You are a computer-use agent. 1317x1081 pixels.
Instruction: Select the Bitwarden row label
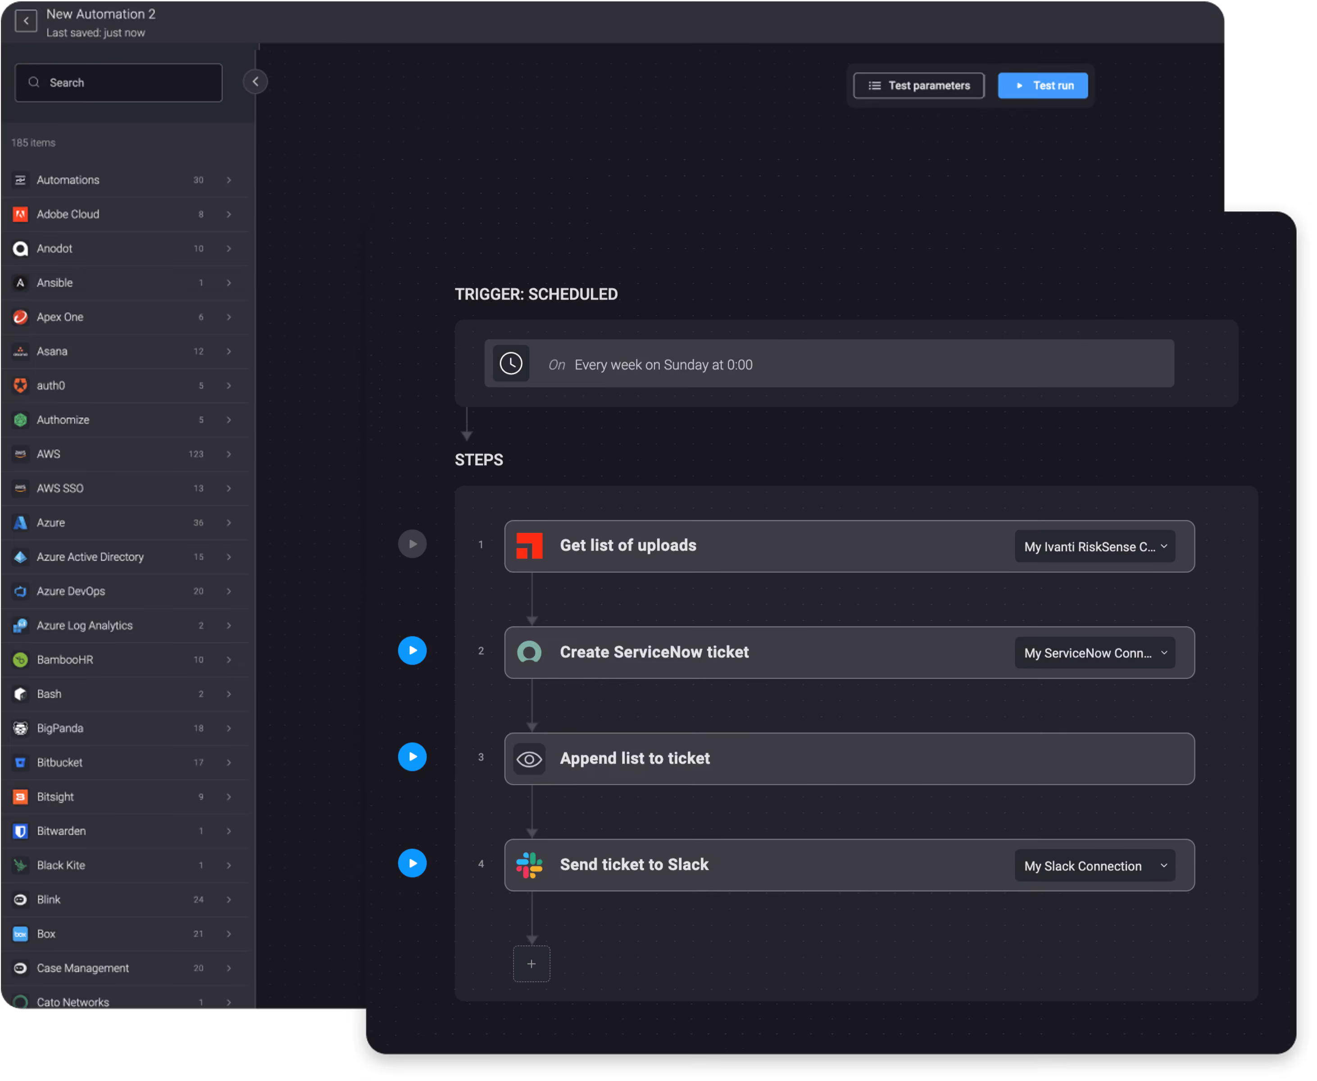point(61,831)
